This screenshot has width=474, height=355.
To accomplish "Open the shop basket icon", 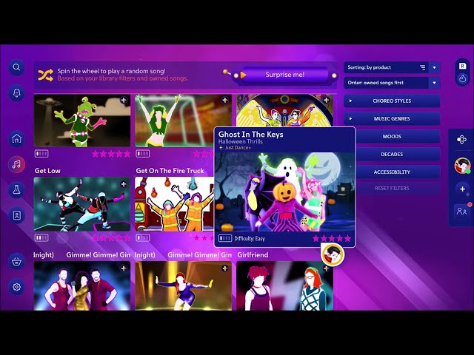I will click(16, 261).
